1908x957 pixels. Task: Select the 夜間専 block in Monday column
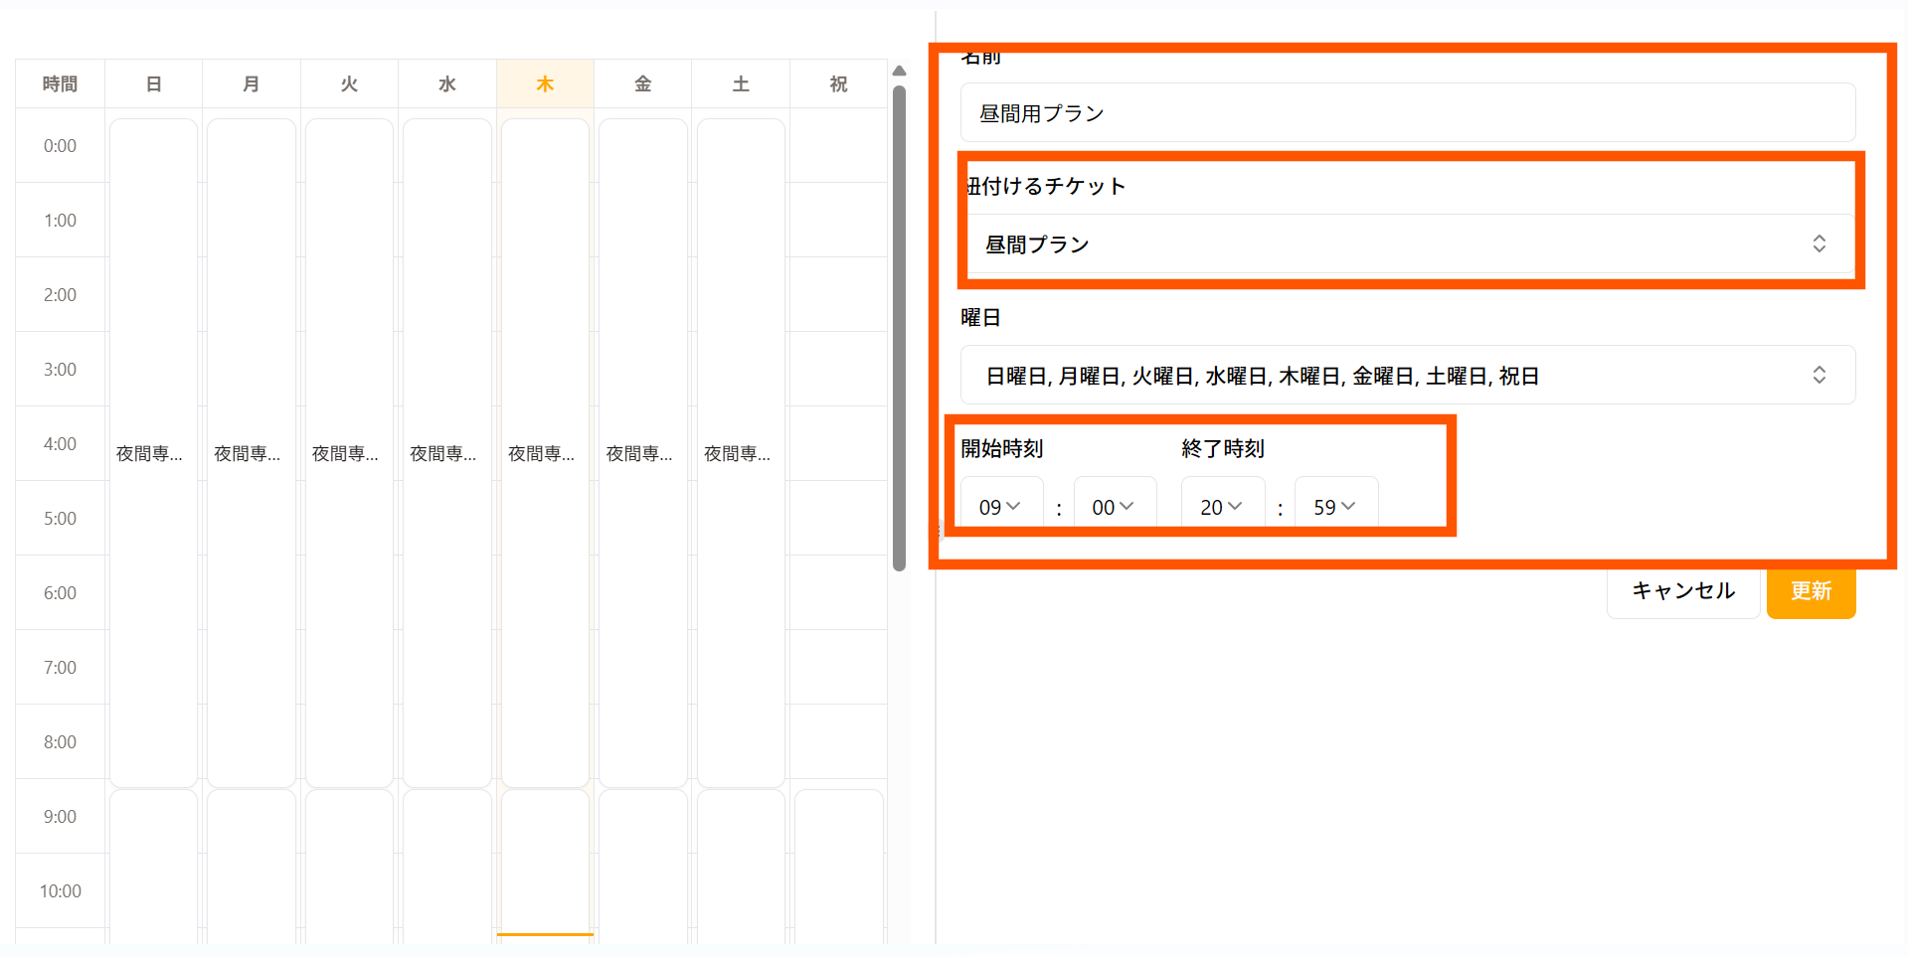[251, 453]
